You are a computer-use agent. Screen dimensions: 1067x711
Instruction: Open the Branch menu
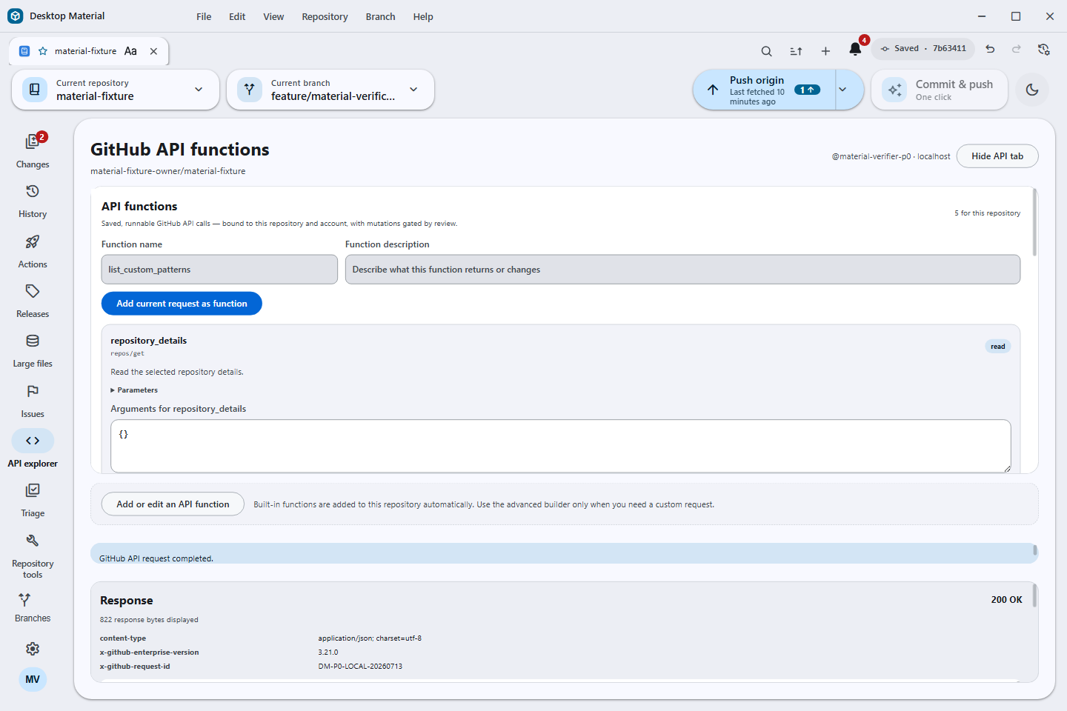(380, 16)
